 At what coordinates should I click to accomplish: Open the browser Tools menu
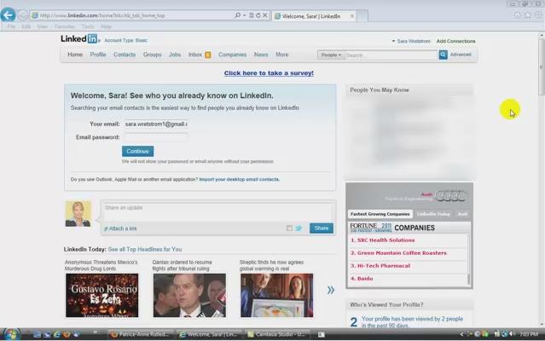click(x=88, y=26)
